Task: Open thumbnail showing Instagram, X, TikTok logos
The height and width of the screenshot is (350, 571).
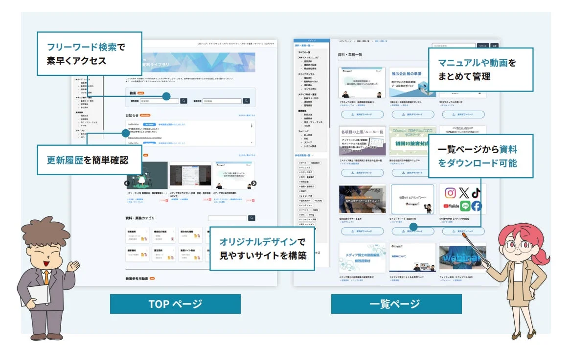Action: click(x=462, y=199)
